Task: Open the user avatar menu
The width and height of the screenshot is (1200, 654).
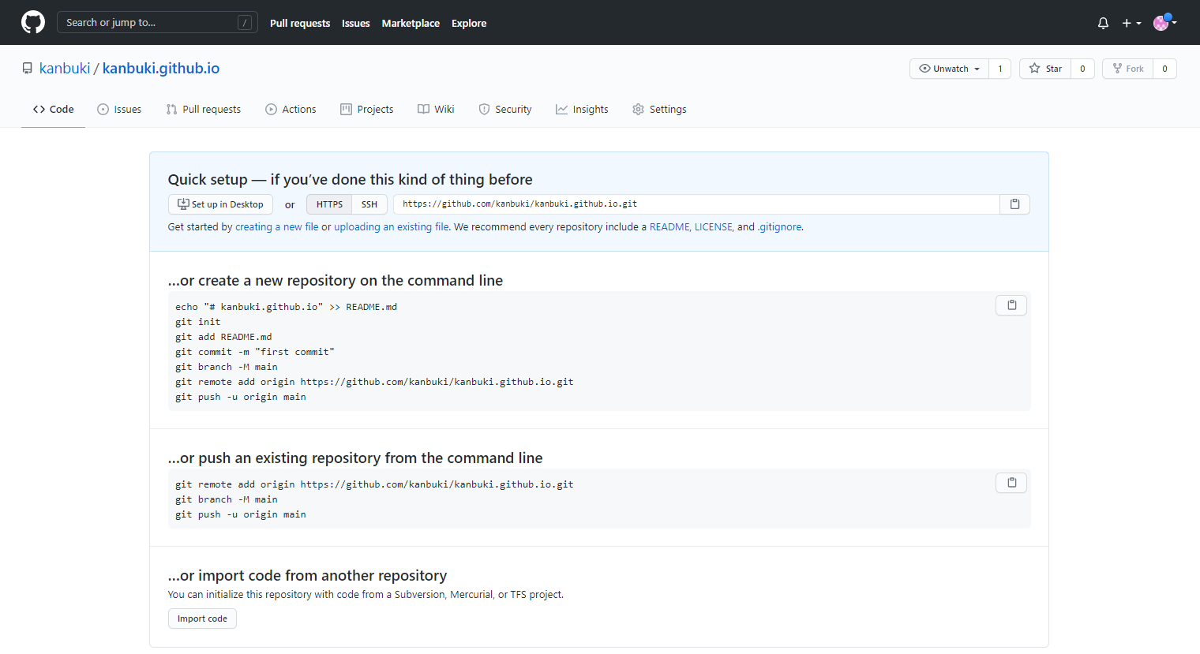Action: [1164, 23]
